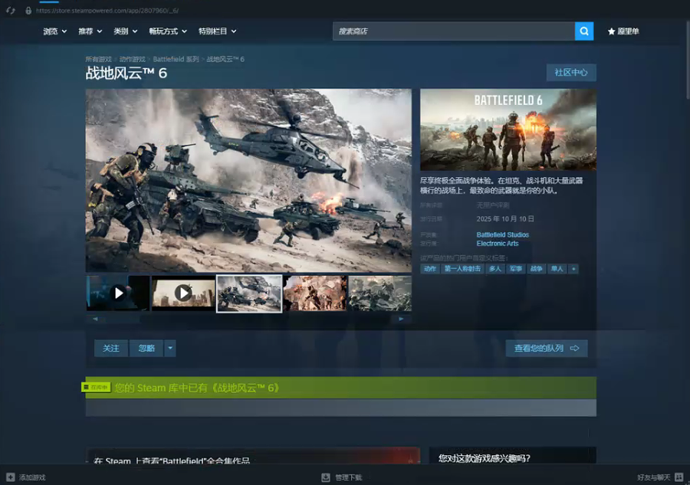Viewport: 690px width, 485px height.
Task: Open the 推荐 menu
Action: (x=90, y=31)
